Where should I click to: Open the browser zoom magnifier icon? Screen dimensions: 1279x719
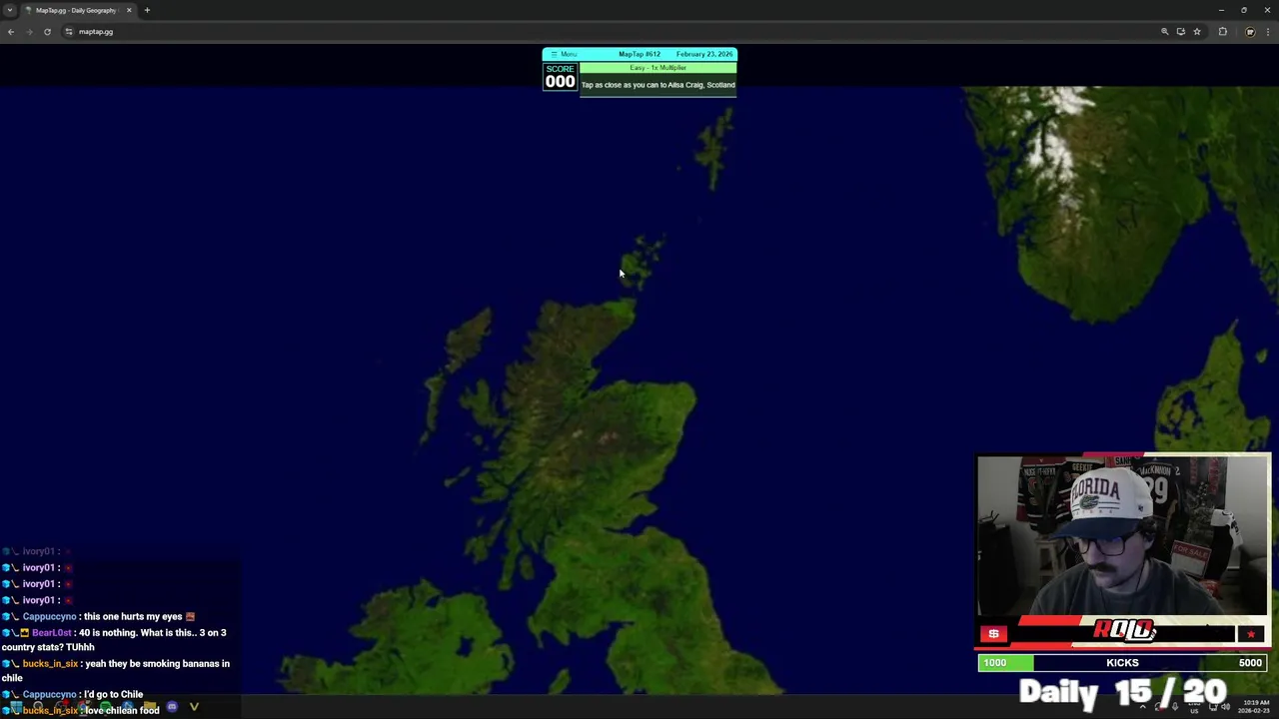click(x=1164, y=32)
